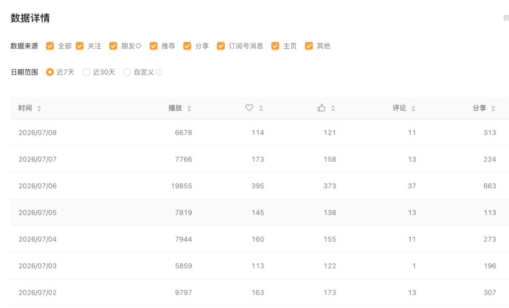Sort by 分享 column arrows
The width and height of the screenshot is (509, 308).
click(x=493, y=108)
